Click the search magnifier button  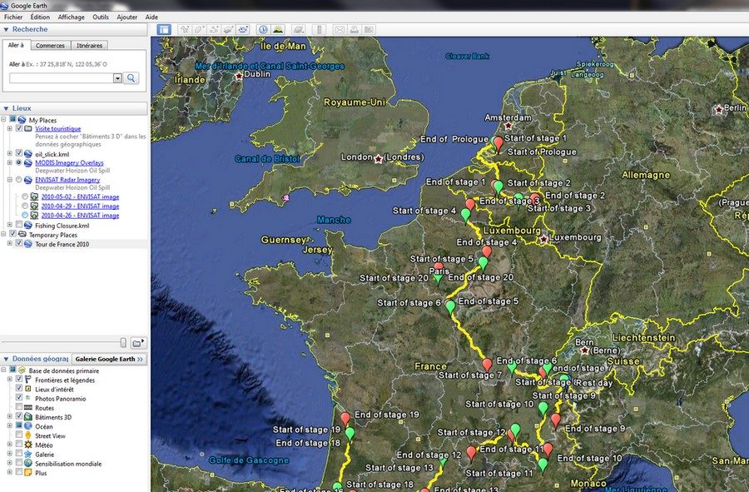point(131,77)
